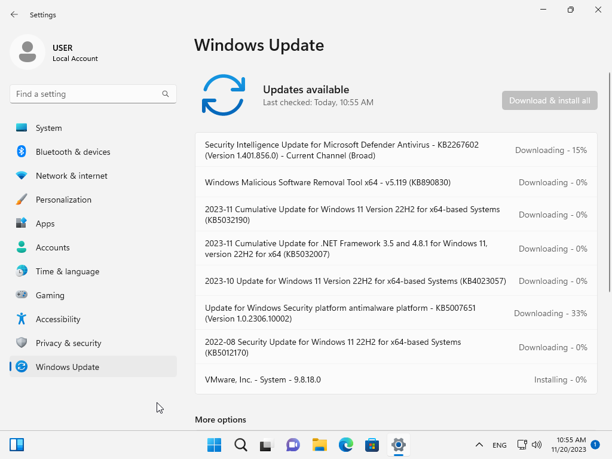
Task: Click the Personalization paintbrush icon
Action: [x=22, y=199]
